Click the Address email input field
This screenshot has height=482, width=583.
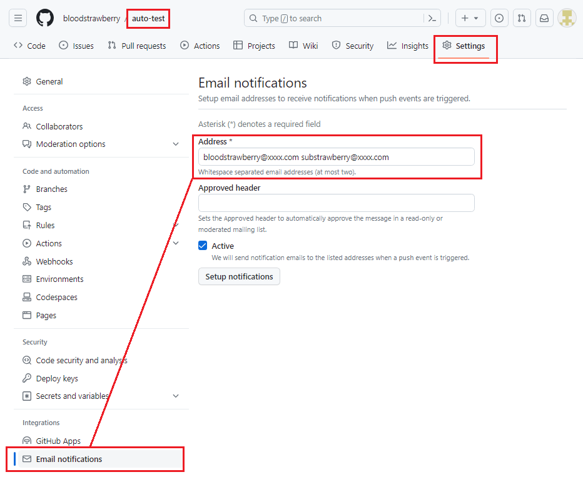point(336,157)
